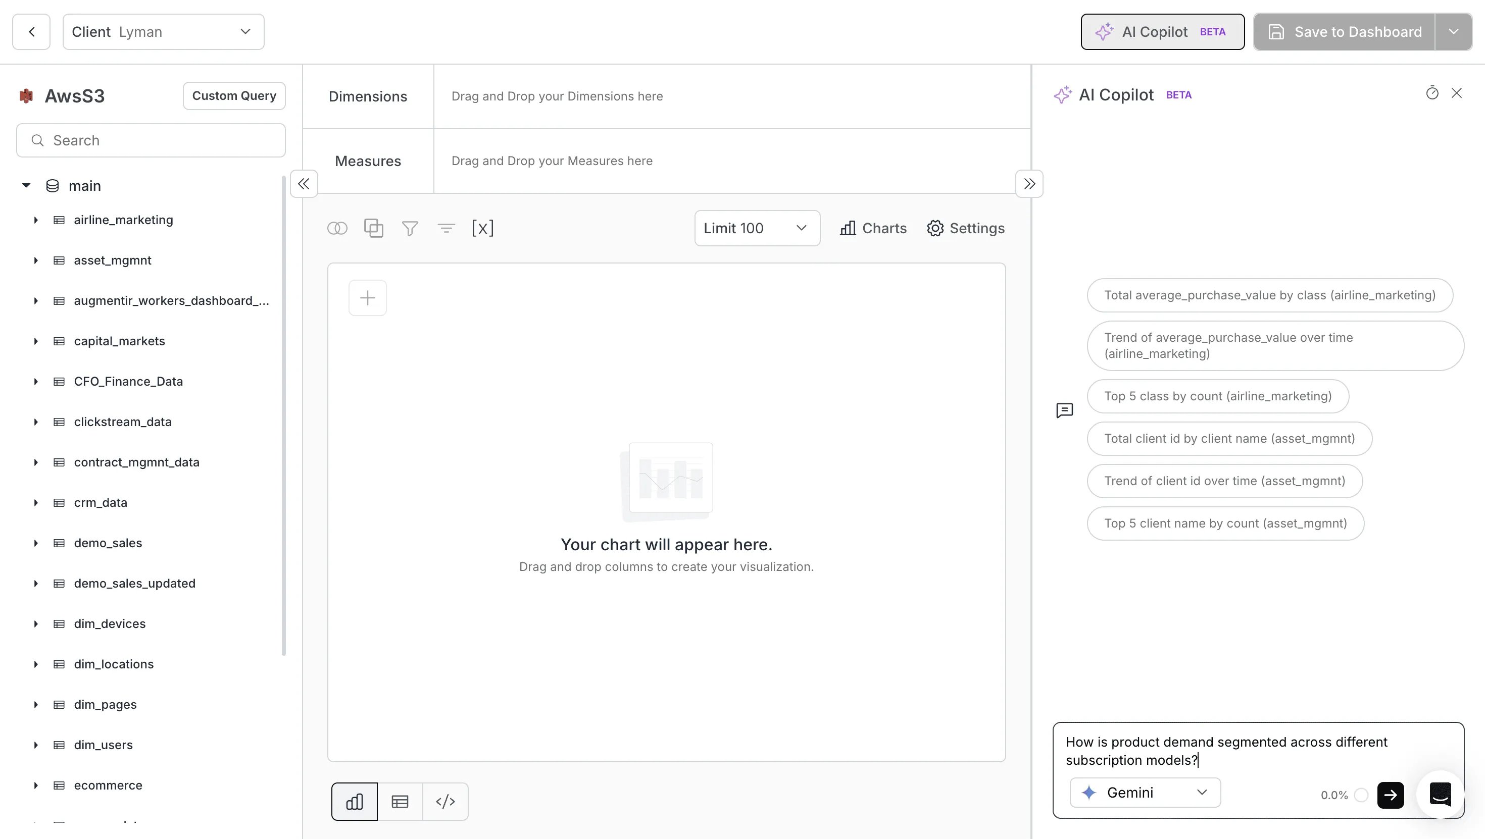Select 'Total client id by client name' suggestion

pyautogui.click(x=1229, y=439)
